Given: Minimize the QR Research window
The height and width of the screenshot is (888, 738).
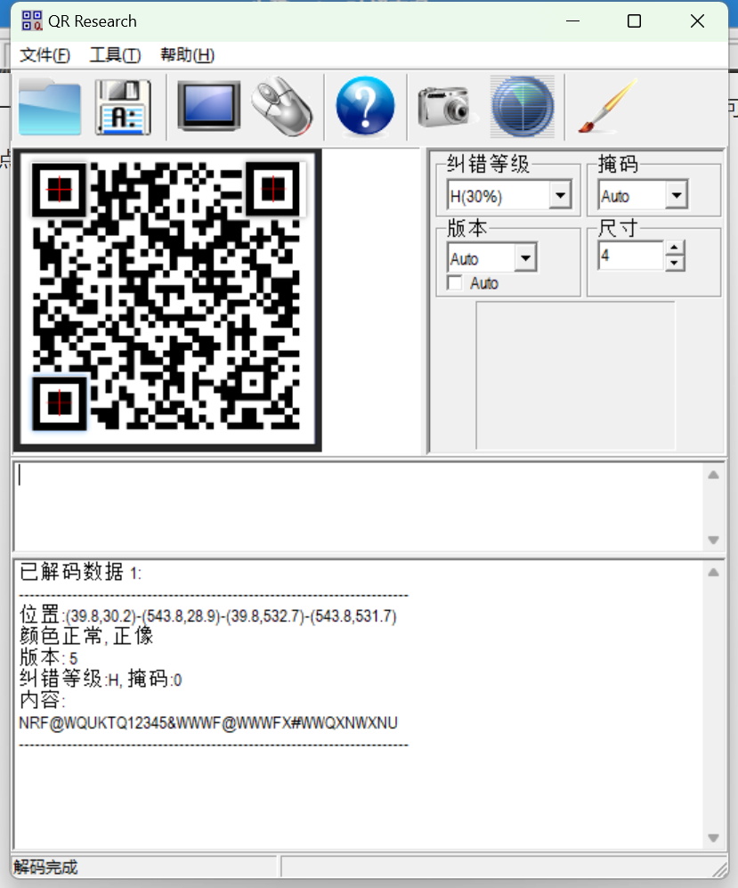Looking at the screenshot, I should click(572, 21).
